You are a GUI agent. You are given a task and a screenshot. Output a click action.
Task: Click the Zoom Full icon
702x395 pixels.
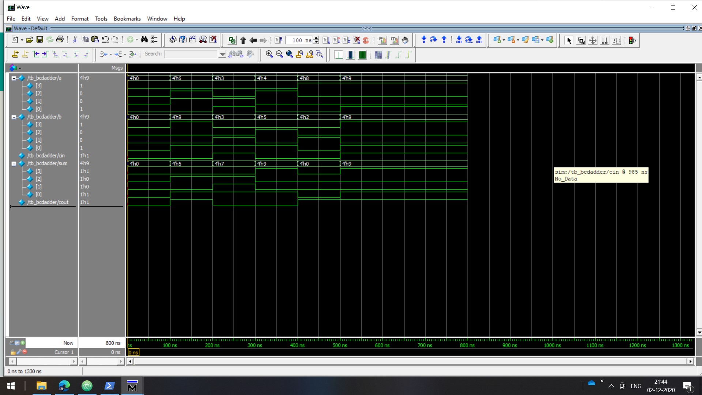pos(289,54)
